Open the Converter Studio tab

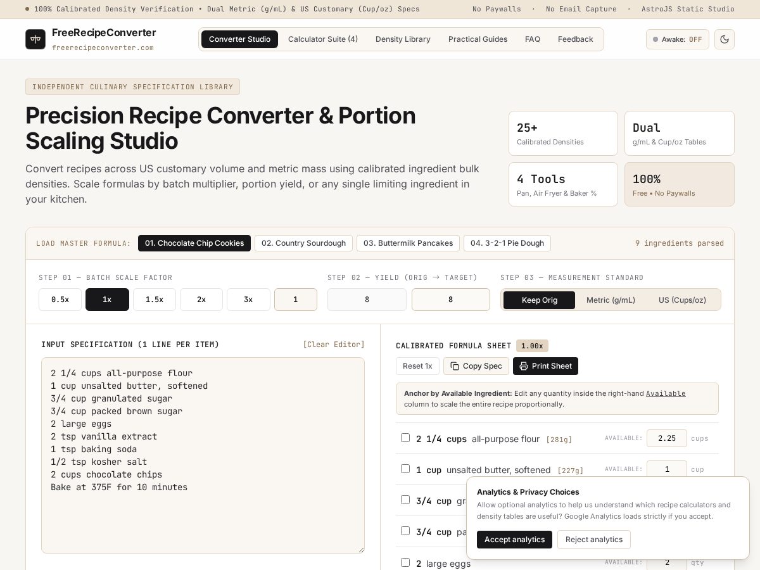239,39
